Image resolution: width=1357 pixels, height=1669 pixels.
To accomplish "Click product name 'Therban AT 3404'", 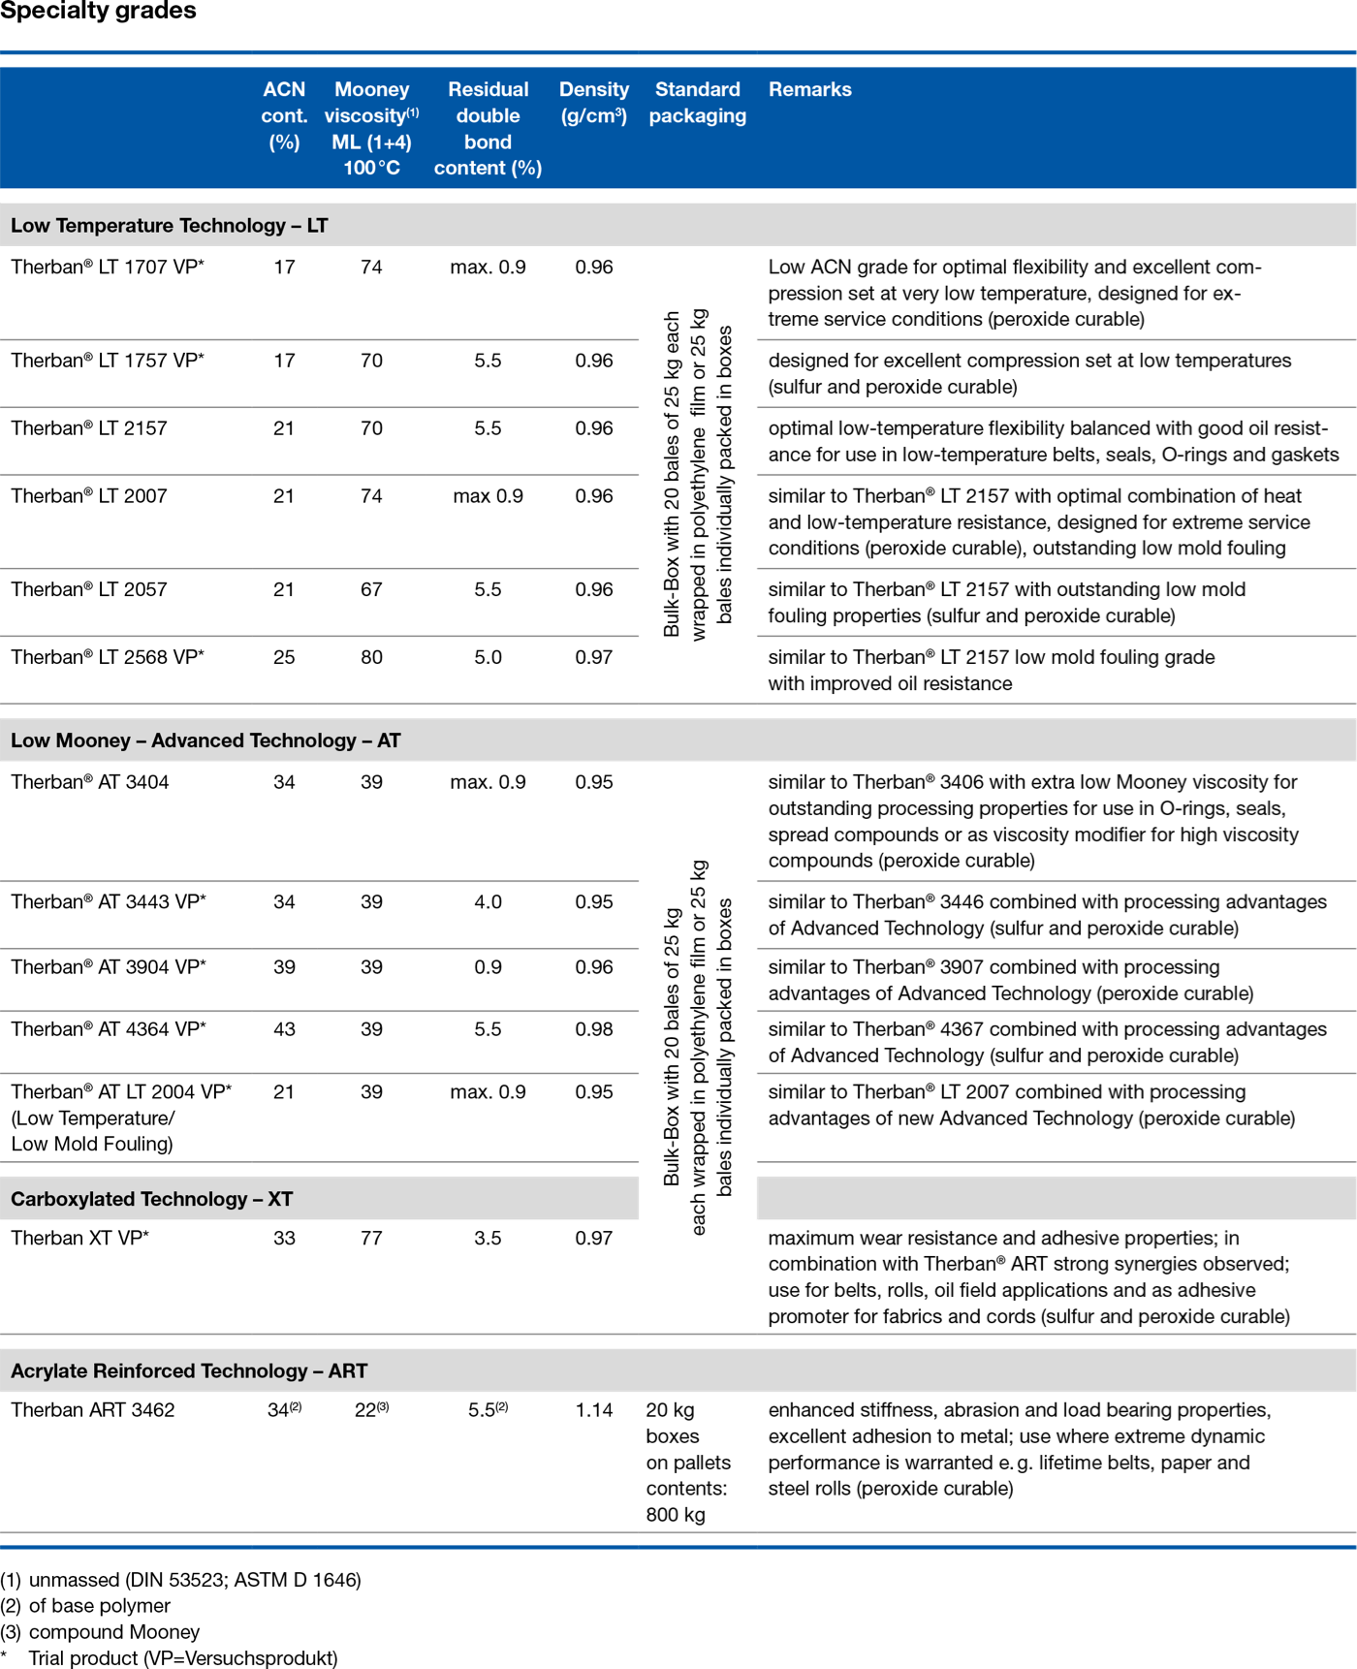I will pyautogui.click(x=90, y=782).
